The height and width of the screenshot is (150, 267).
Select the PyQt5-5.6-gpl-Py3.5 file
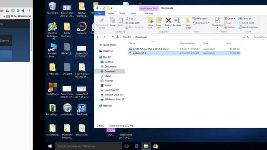[x=184, y=49]
